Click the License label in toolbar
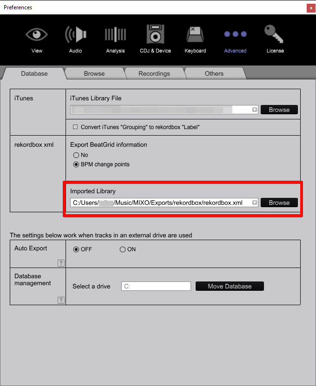The width and height of the screenshot is (316, 386). pyautogui.click(x=275, y=51)
